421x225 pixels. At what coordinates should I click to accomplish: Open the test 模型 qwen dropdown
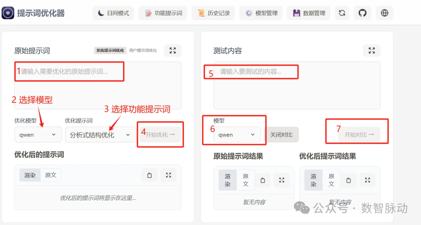(237, 135)
